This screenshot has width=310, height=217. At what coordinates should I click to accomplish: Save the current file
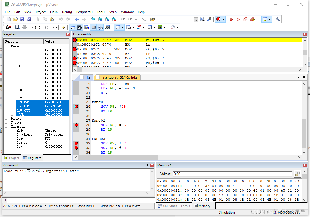22,19
